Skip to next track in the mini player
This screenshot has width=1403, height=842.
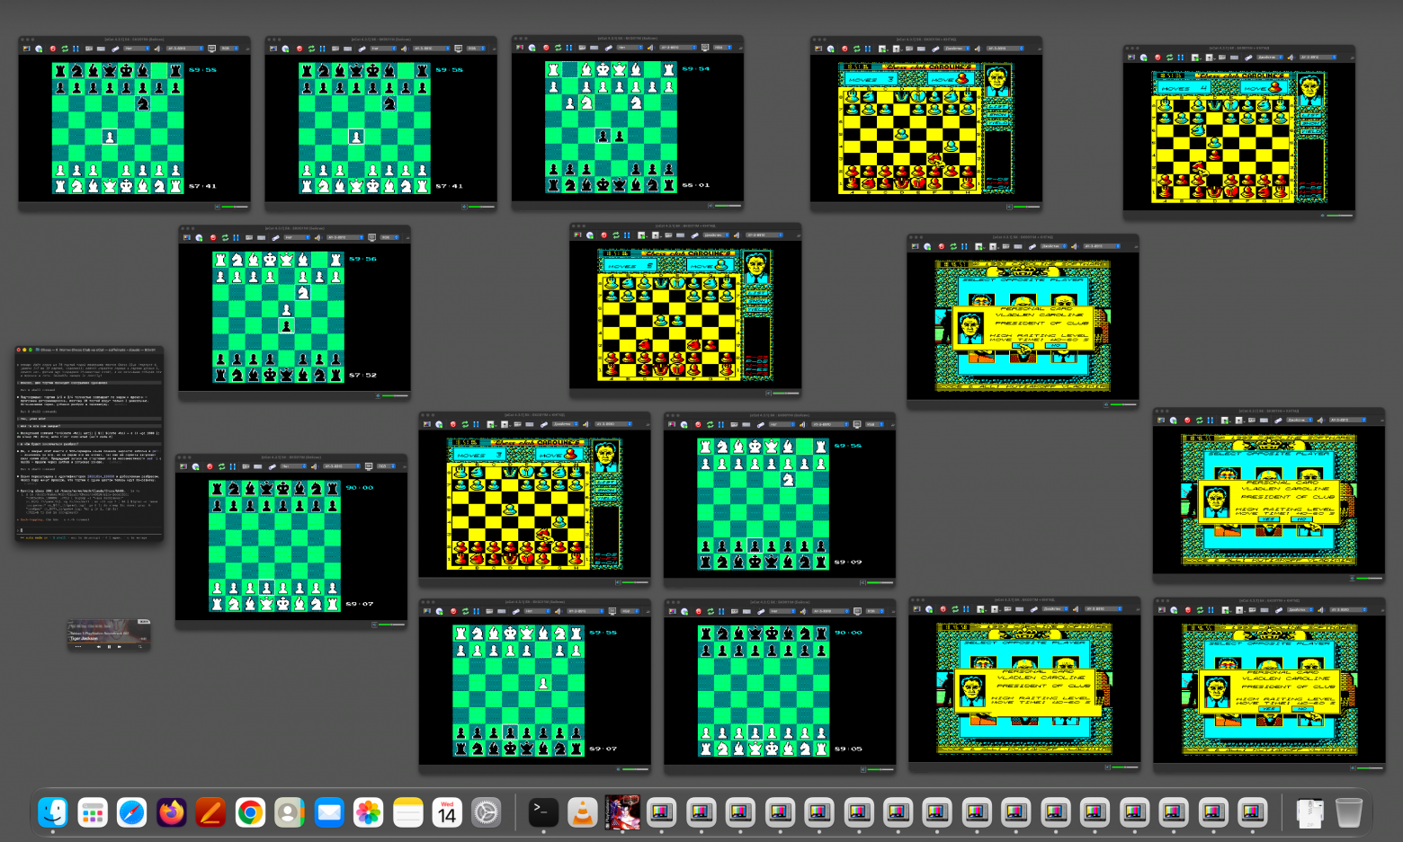(121, 646)
